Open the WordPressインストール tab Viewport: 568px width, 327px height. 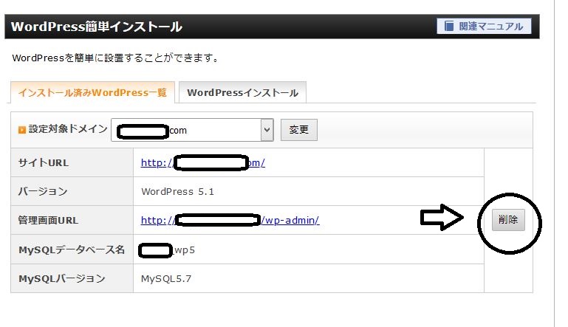242,93
